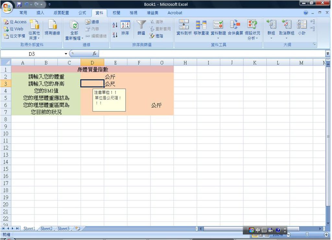Sort descending Z to A
This screenshot has height=240, width=332.
pos(115,35)
